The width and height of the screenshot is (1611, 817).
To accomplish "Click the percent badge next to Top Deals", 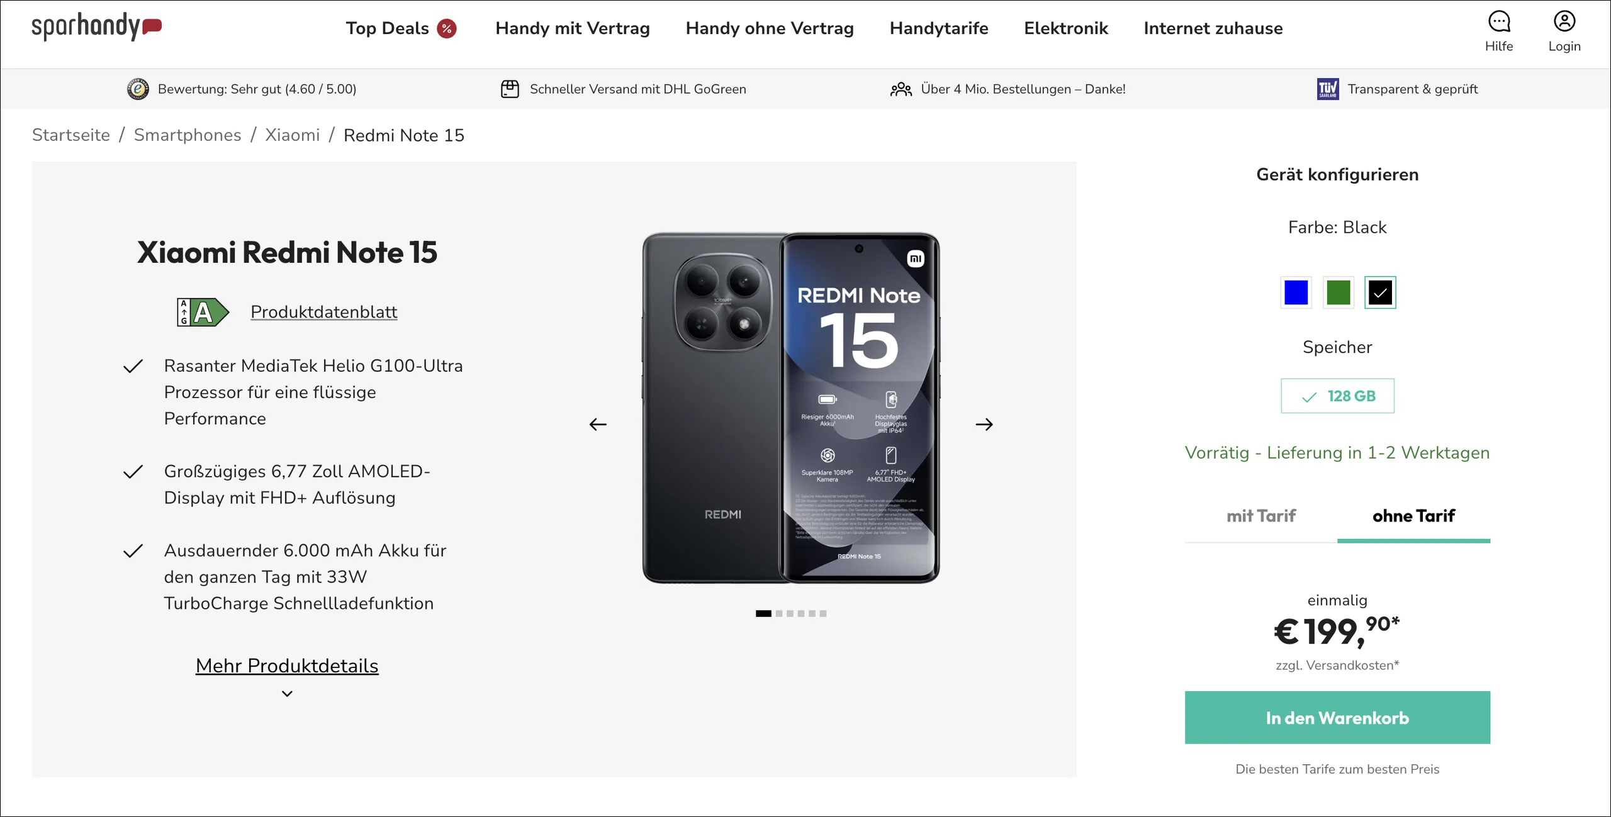I will pyautogui.click(x=447, y=28).
